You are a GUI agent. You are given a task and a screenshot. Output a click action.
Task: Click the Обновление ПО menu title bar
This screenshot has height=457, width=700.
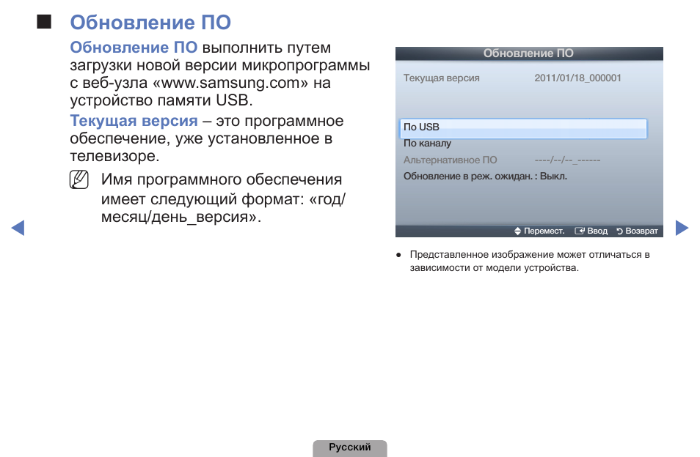tap(529, 53)
